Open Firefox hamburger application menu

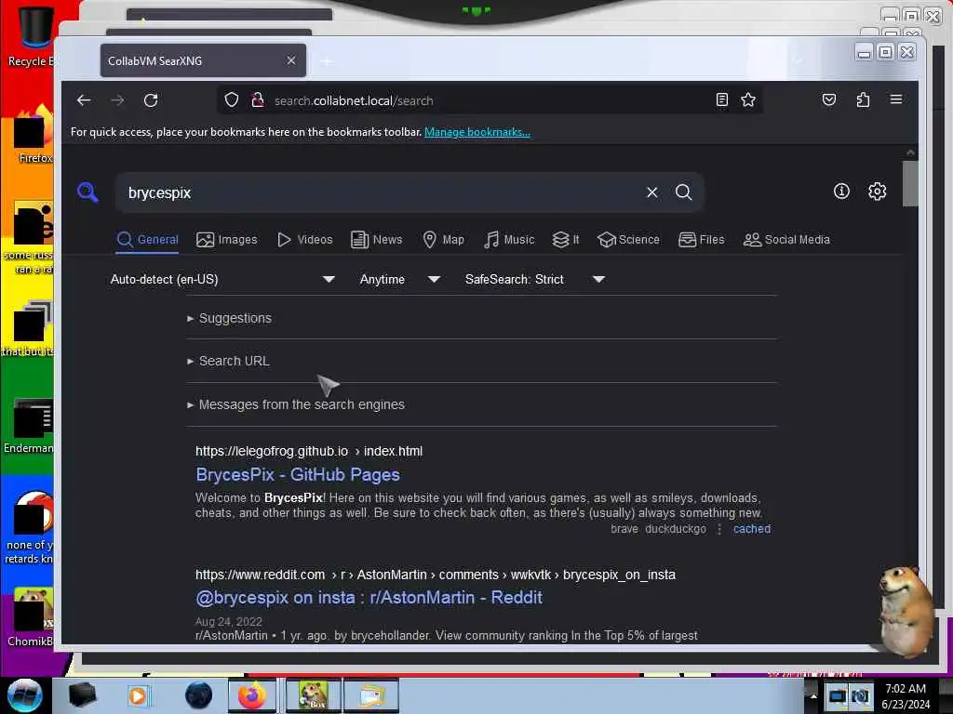896,99
